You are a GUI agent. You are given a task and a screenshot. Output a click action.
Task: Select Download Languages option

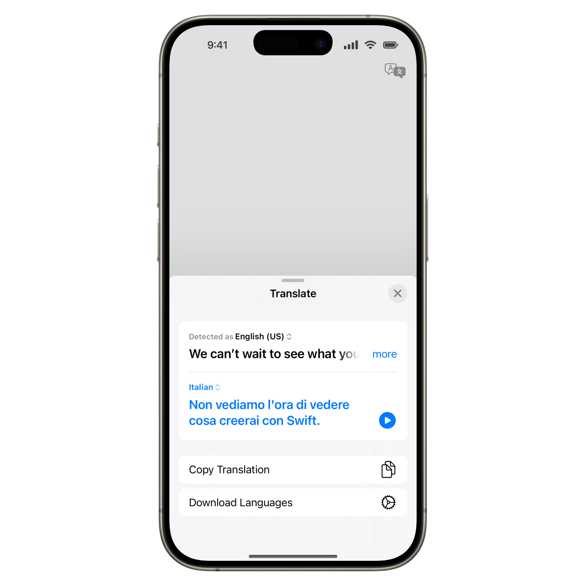point(293,502)
